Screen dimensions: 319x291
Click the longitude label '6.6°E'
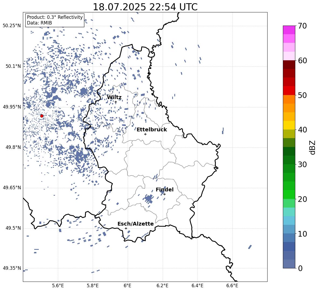[x=232, y=286]
